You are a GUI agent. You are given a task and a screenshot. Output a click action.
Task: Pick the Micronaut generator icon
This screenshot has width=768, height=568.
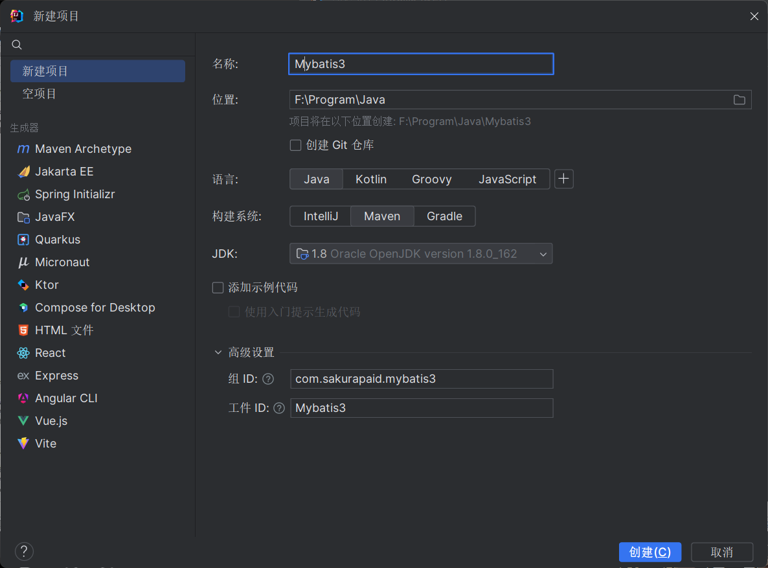point(23,263)
